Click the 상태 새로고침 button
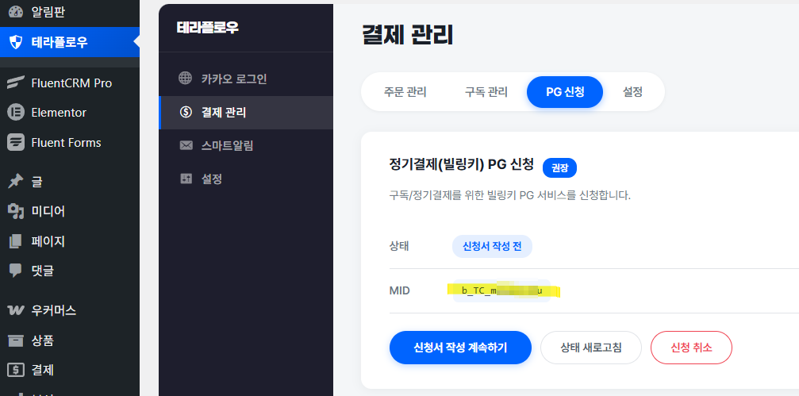The image size is (799, 396). (x=590, y=348)
